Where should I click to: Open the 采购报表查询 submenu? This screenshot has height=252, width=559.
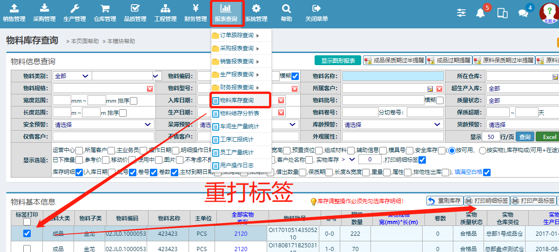coord(237,48)
